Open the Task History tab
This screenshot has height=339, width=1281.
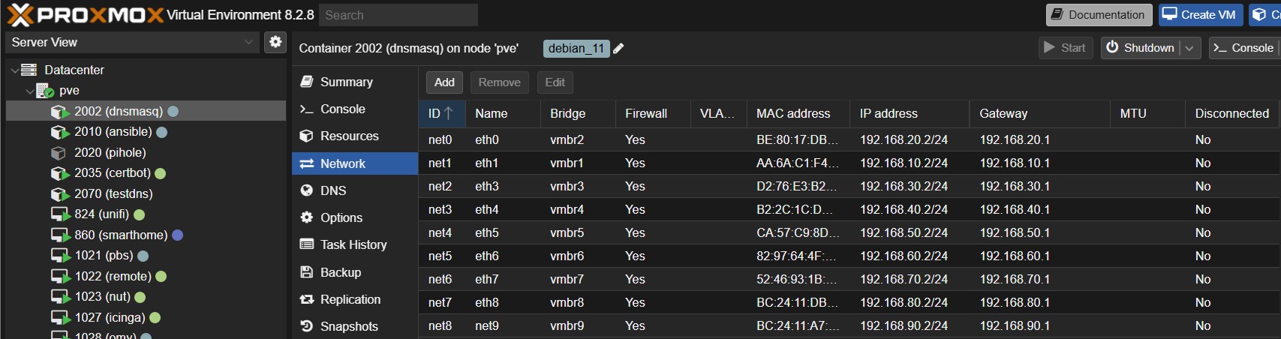click(353, 244)
